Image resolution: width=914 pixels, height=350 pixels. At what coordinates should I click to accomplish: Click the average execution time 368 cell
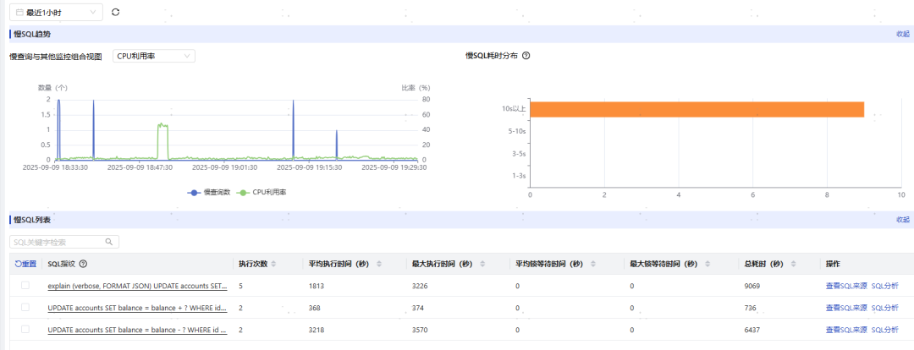tap(315, 308)
